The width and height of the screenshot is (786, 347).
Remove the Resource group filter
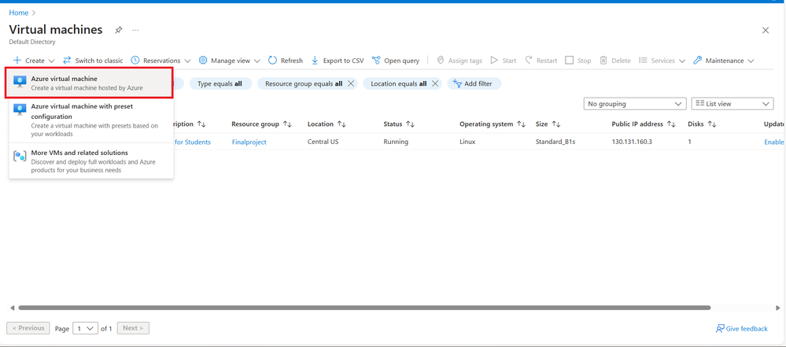351,83
